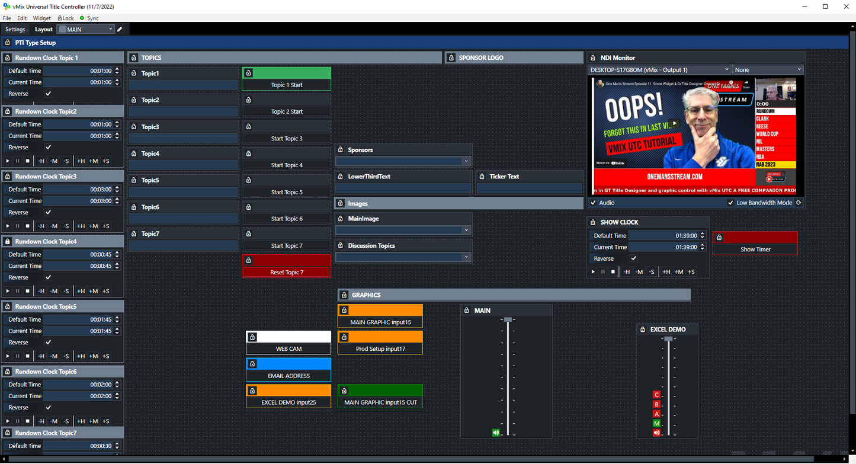856x464 pixels.
Task: Click the pencil edit icon next to layout dropdown
Action: coord(118,28)
